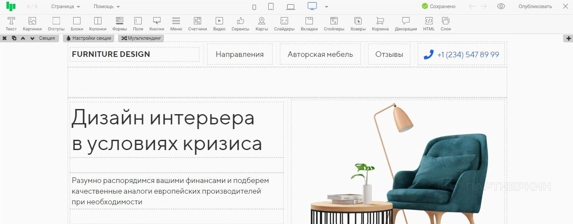Image resolution: width=573 pixels, height=224 pixels.
Task: Select the Декорации tool
Action: pos(406,24)
